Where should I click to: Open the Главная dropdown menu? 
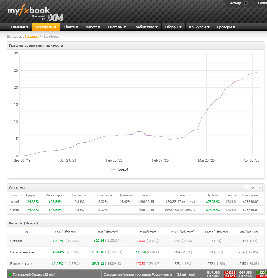(x=19, y=27)
